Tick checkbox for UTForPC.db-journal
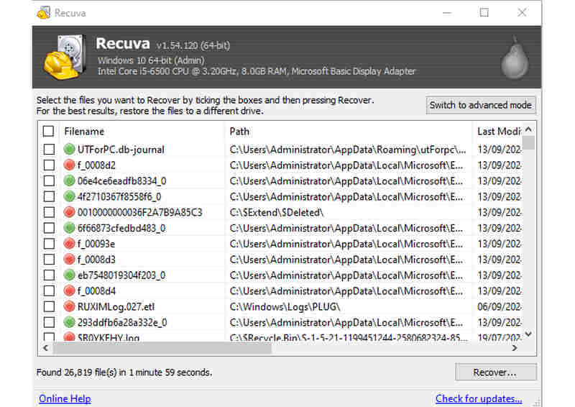Image resolution: width=575 pixels, height=407 pixels. (49, 150)
